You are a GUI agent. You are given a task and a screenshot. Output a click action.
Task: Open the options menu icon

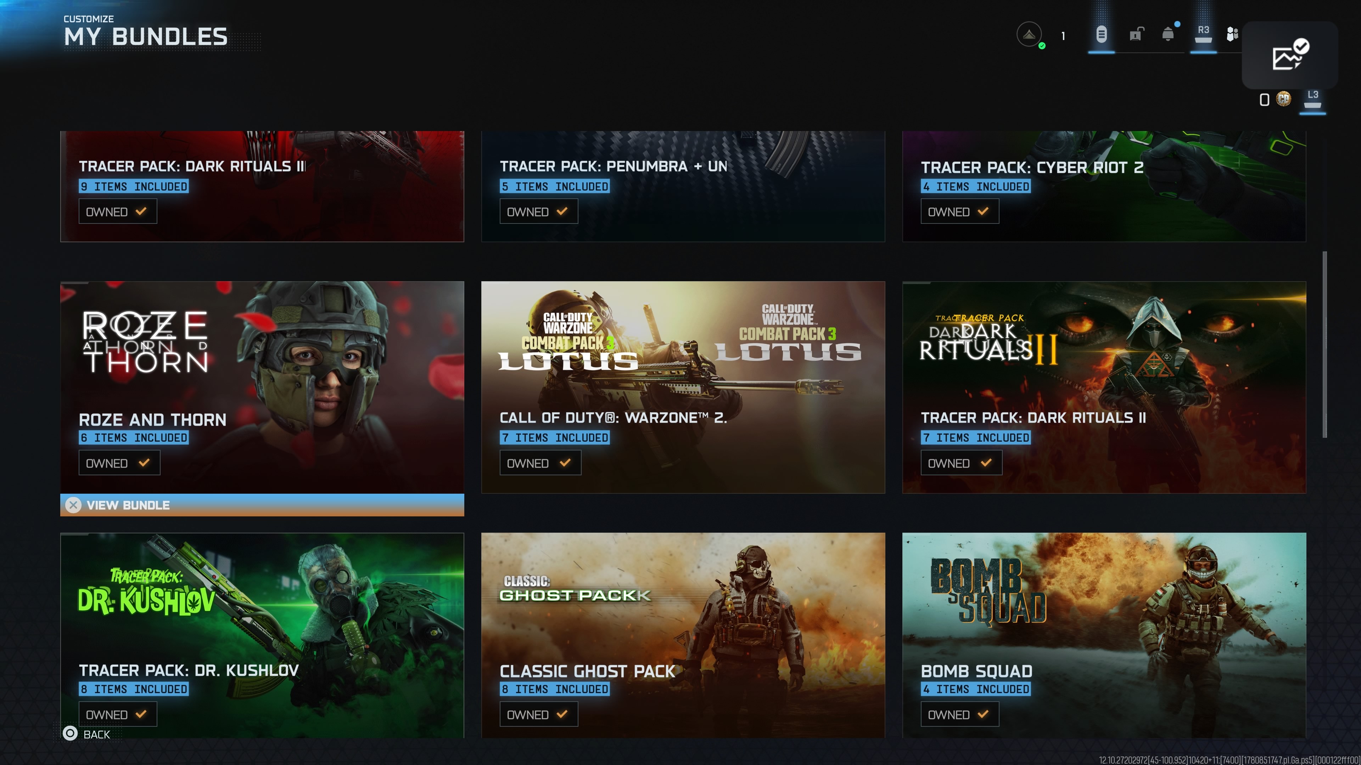(1101, 35)
